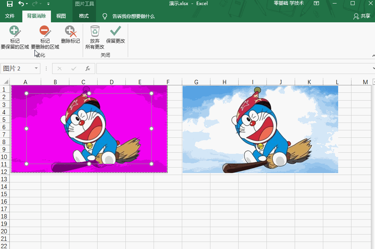Click the Select All corner triangle
The height and width of the screenshot is (249, 375).
click(6, 82)
